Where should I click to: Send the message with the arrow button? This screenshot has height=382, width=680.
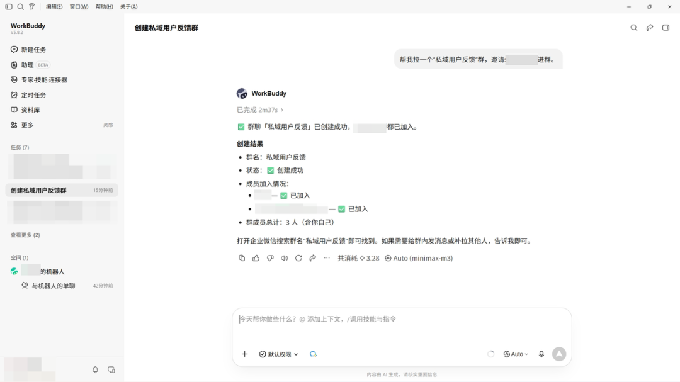(559, 354)
